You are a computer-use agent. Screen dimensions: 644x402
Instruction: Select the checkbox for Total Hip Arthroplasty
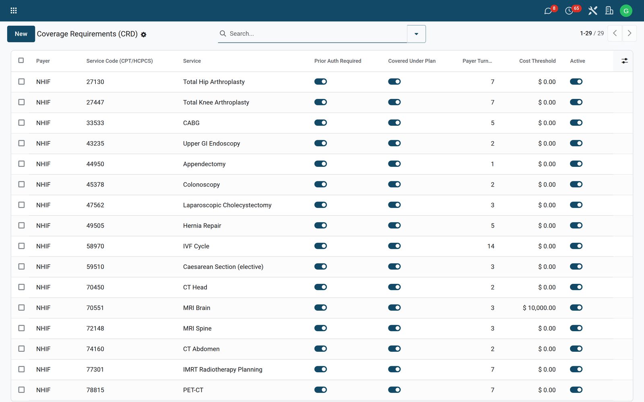click(x=21, y=82)
